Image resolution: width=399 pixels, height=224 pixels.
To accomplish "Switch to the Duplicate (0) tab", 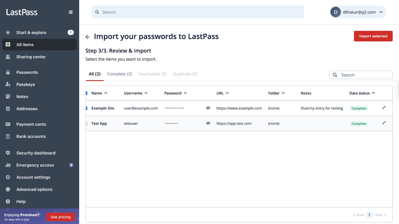I will [x=185, y=74].
